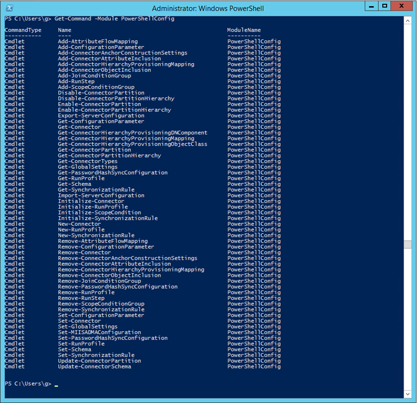Click 'Get-ConfigurationParameter' cmdlet name
The height and width of the screenshot is (403, 417).
[101, 122]
